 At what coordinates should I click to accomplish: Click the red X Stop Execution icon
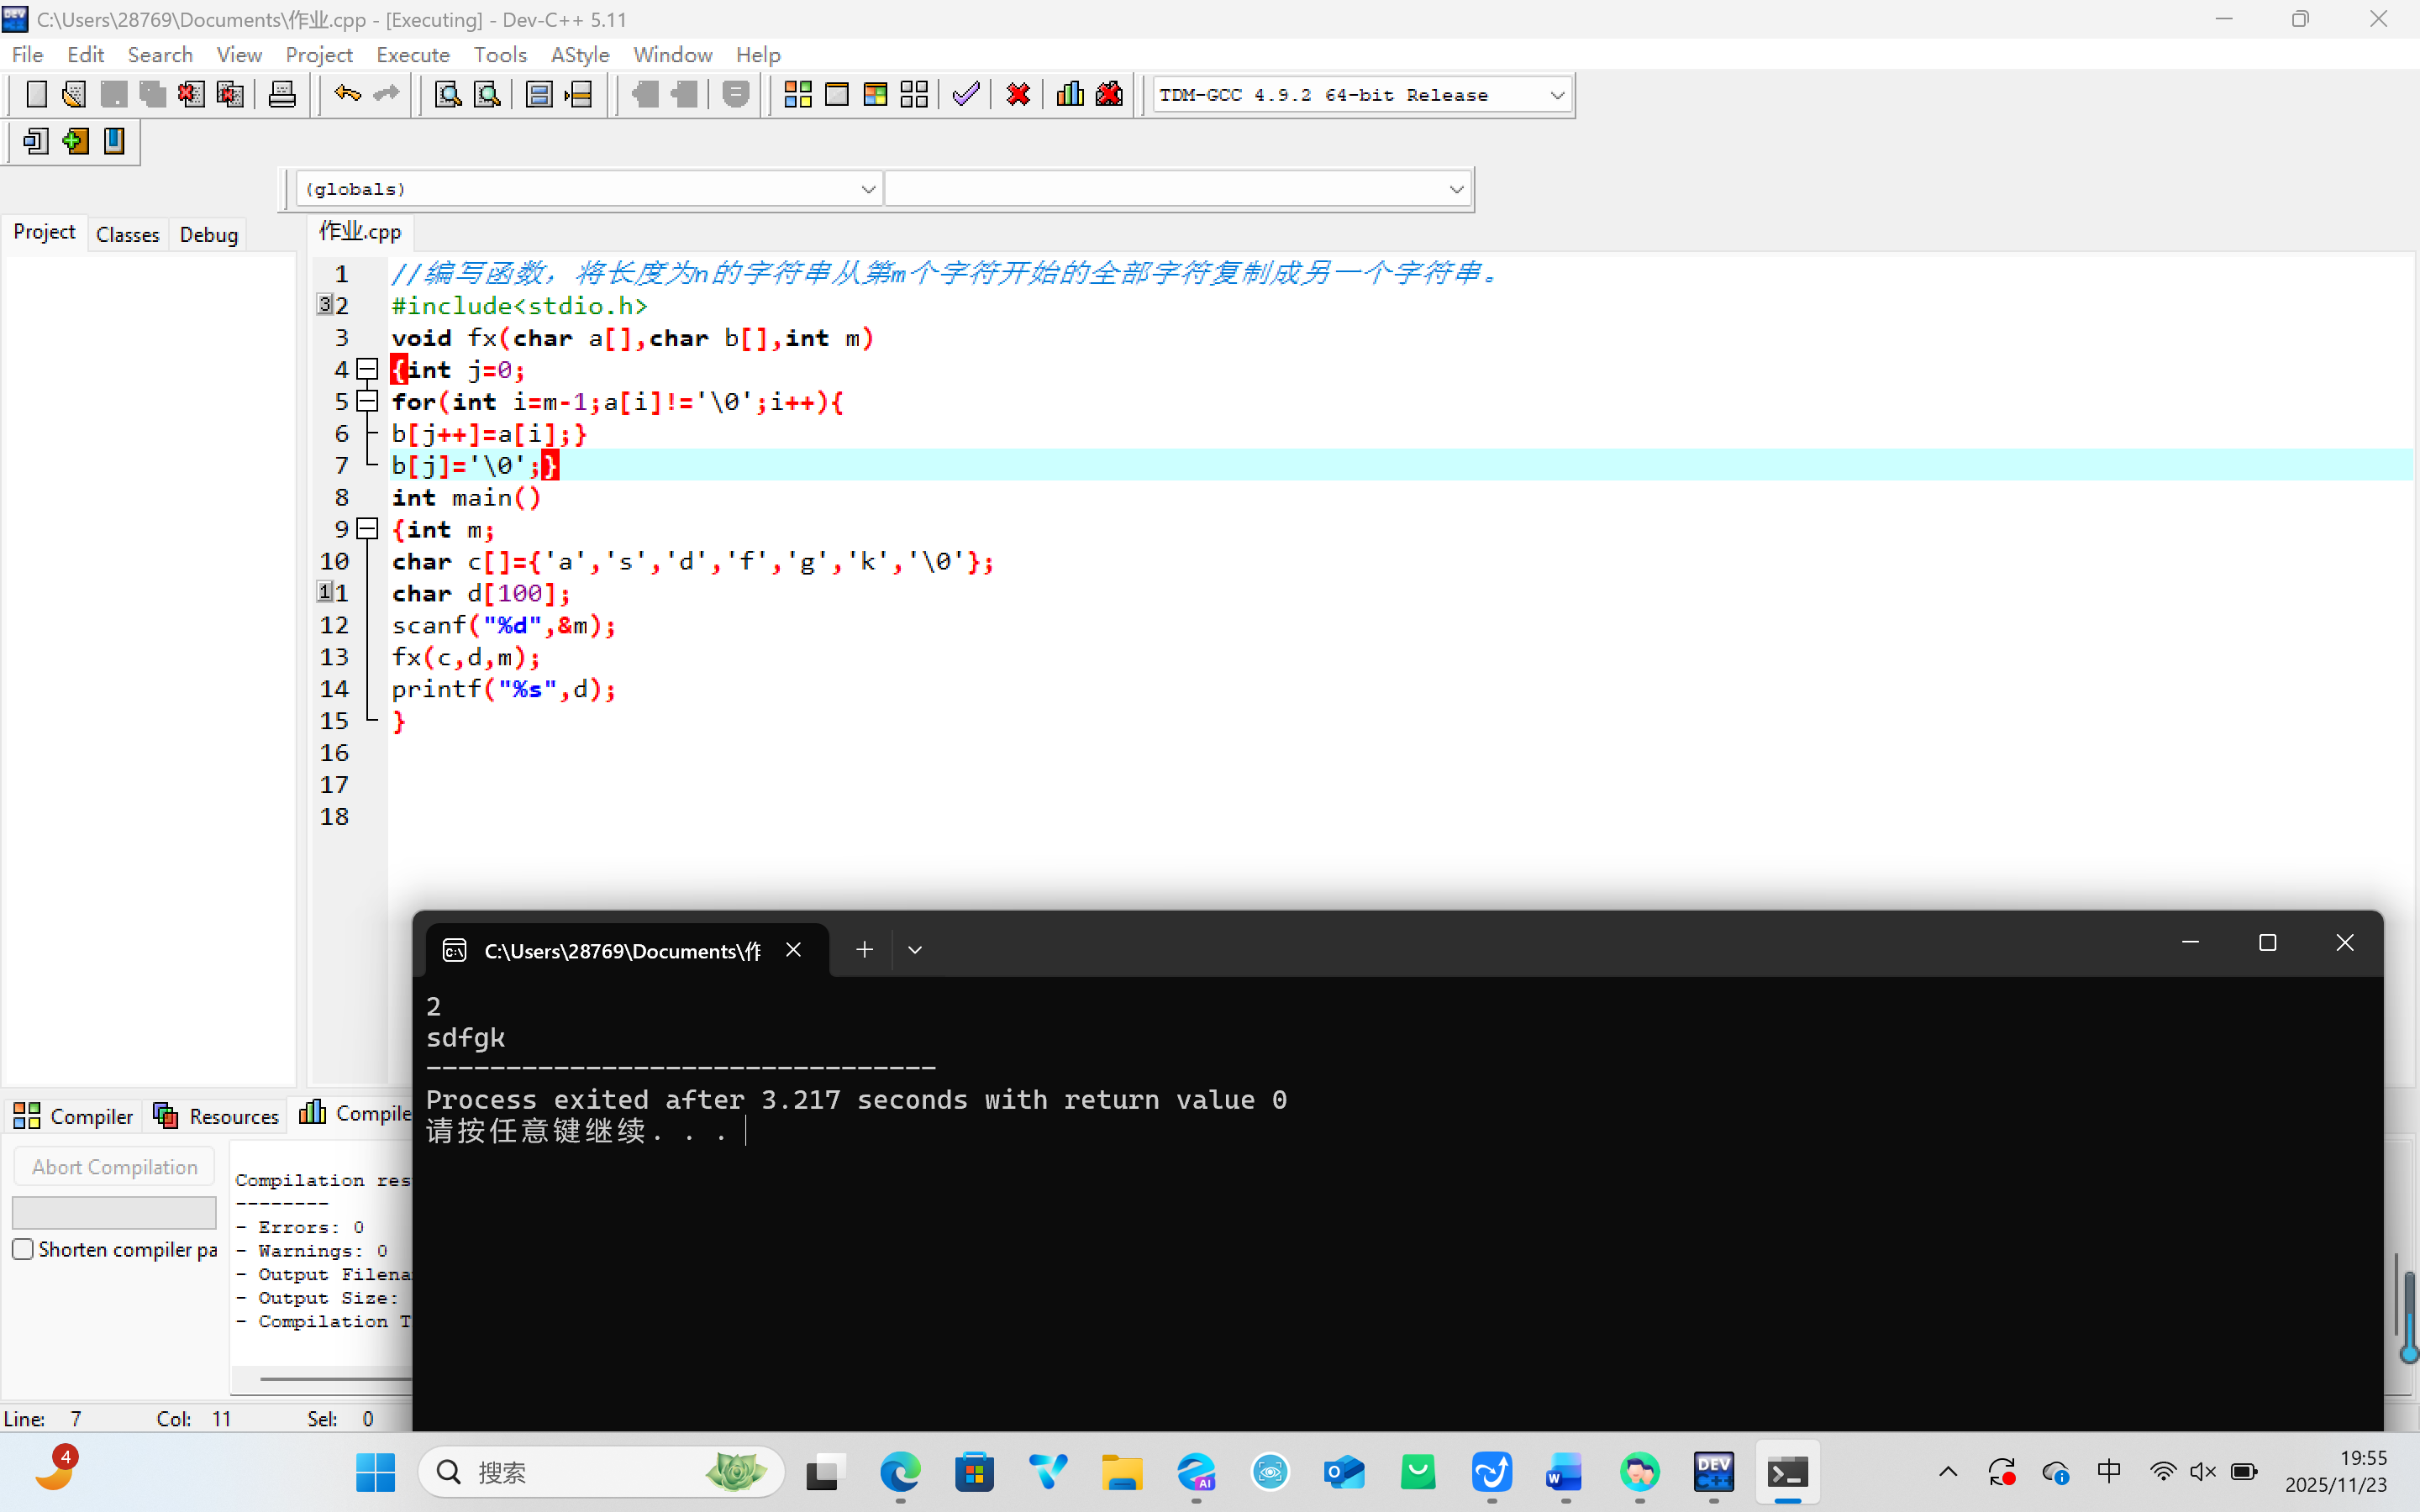point(1018,95)
